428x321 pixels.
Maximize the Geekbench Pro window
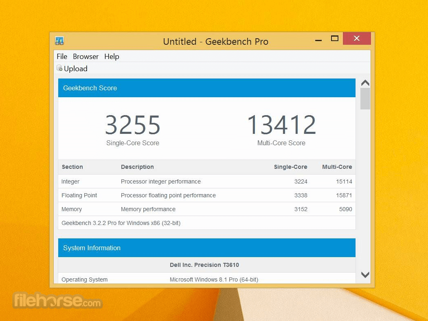335,39
